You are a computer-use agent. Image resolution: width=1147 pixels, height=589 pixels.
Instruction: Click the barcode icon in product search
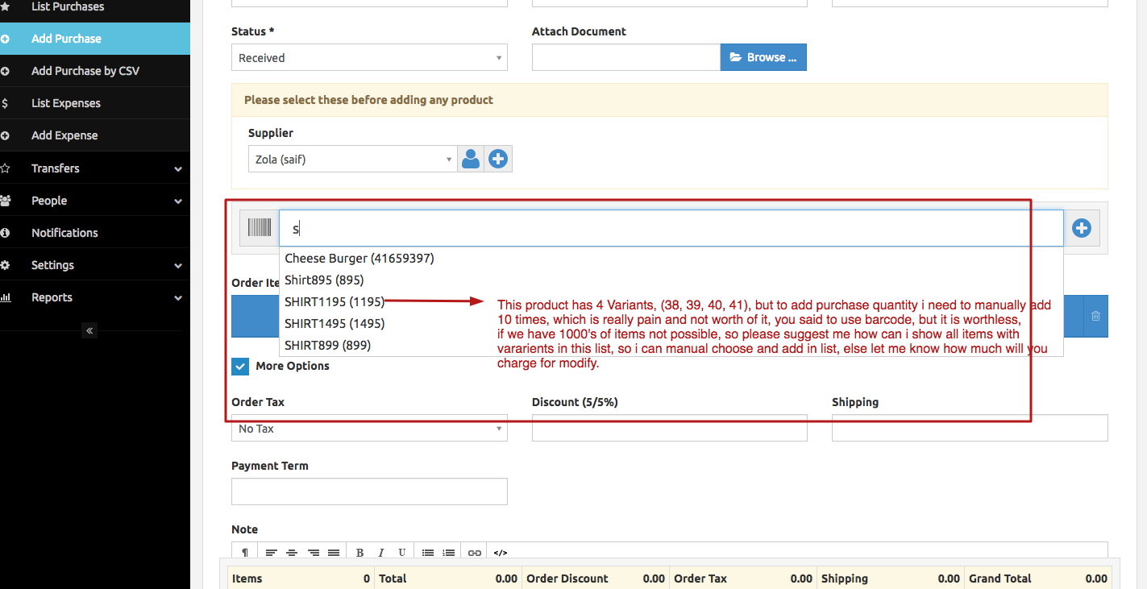click(x=260, y=229)
